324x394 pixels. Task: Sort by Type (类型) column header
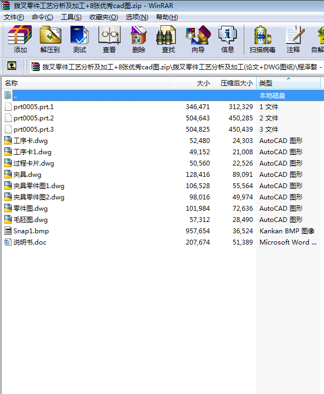[x=288, y=83]
